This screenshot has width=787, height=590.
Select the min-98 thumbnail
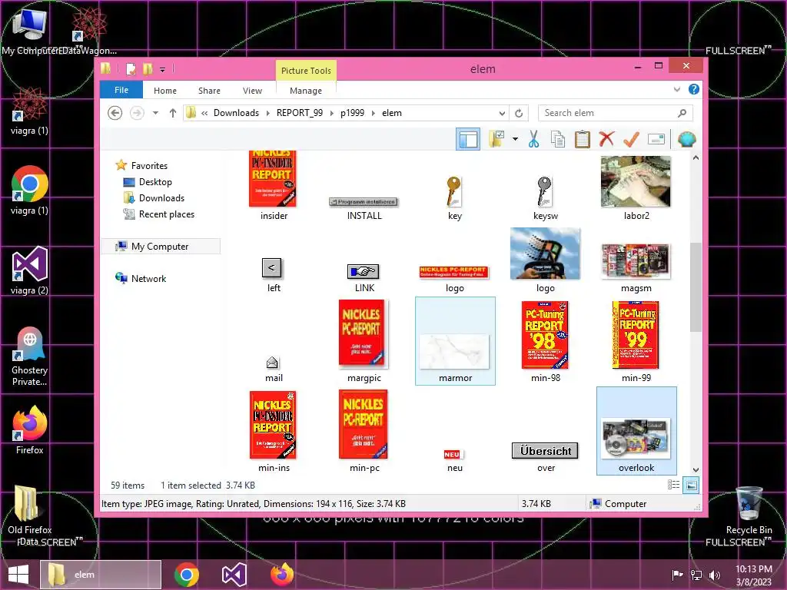pyautogui.click(x=545, y=341)
